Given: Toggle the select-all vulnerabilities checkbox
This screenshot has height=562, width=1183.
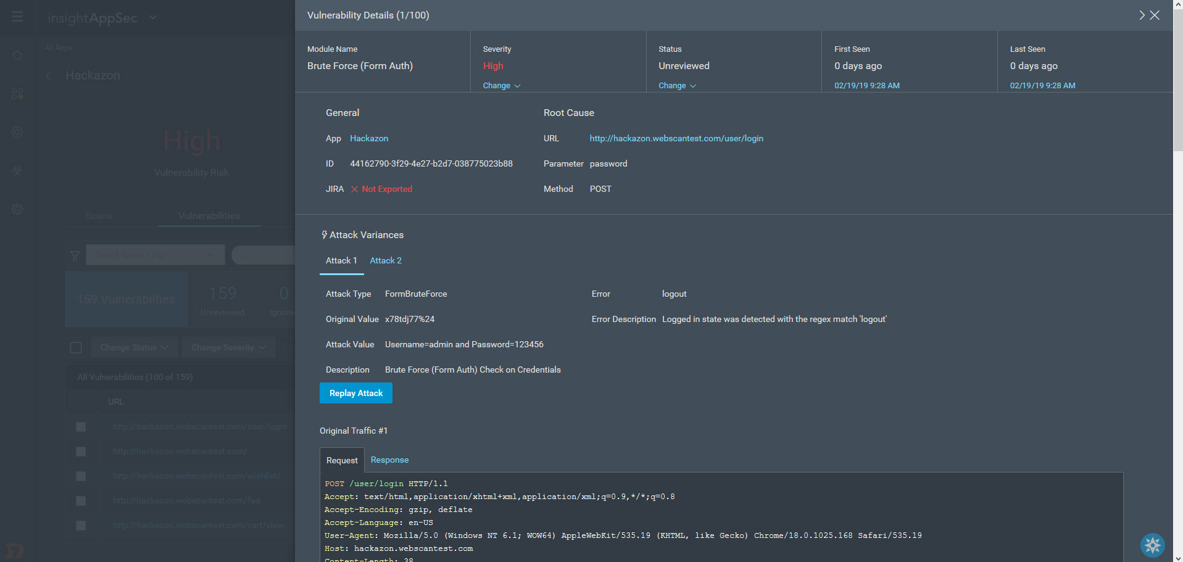Looking at the screenshot, I should point(76,348).
